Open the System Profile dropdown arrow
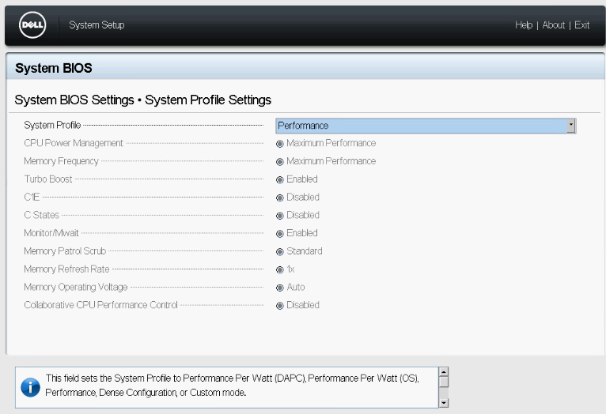 pos(571,126)
